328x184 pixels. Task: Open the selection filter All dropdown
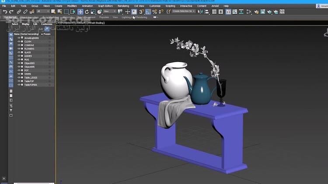pos(43,11)
